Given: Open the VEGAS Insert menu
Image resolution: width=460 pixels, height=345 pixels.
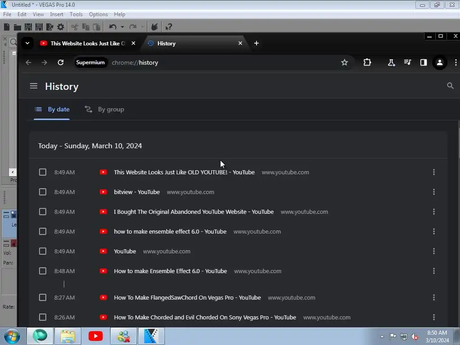Looking at the screenshot, I should point(57,14).
